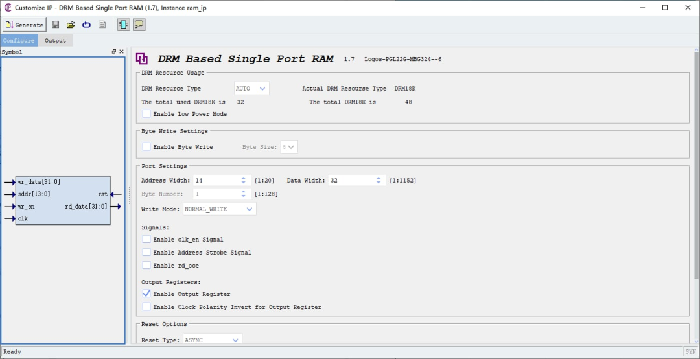Select the Configure tab
The height and width of the screenshot is (359, 700).
pyautogui.click(x=19, y=40)
